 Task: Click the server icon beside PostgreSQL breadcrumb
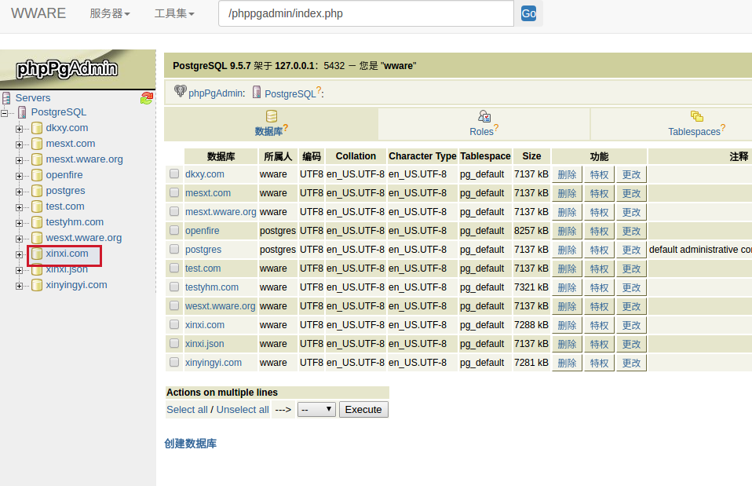(x=257, y=92)
